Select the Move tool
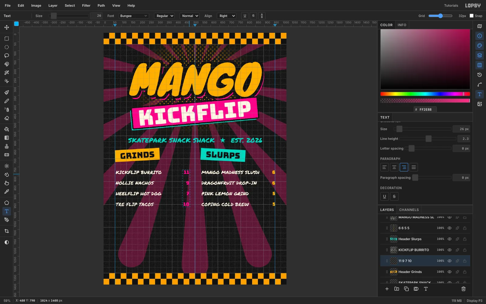The height and width of the screenshot is (304, 486). pos(7,27)
